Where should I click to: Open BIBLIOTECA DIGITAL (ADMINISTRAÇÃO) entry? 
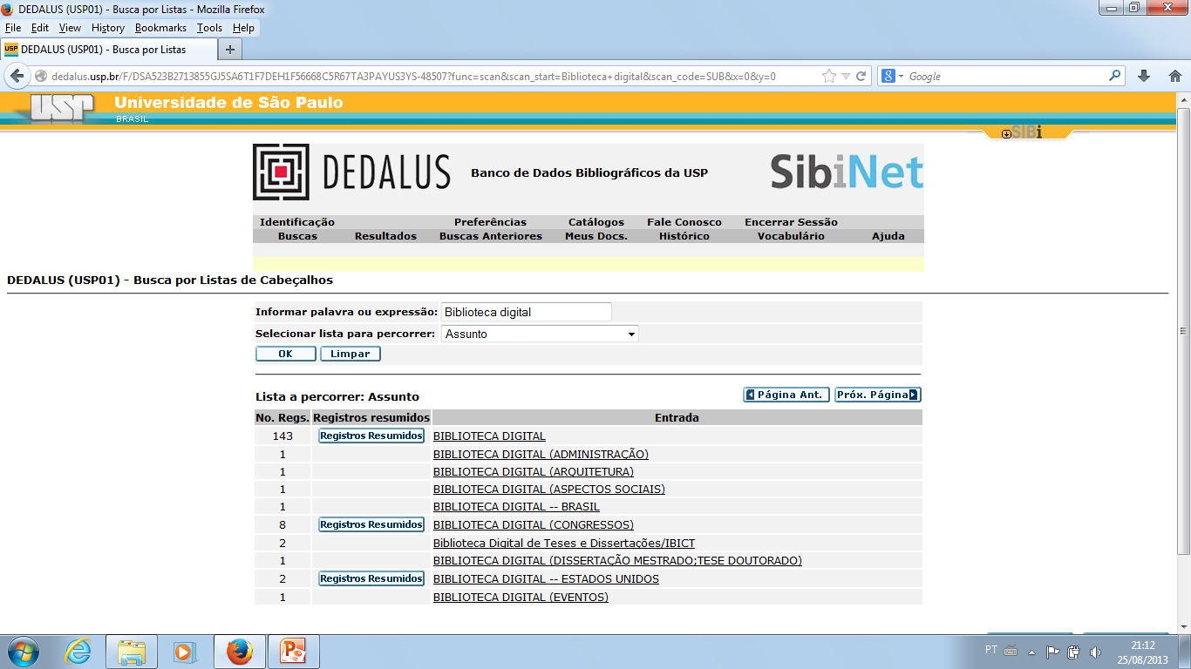pyautogui.click(x=541, y=455)
